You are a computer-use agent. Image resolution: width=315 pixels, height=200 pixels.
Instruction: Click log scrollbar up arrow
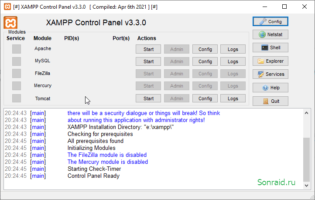click(x=306, y=113)
